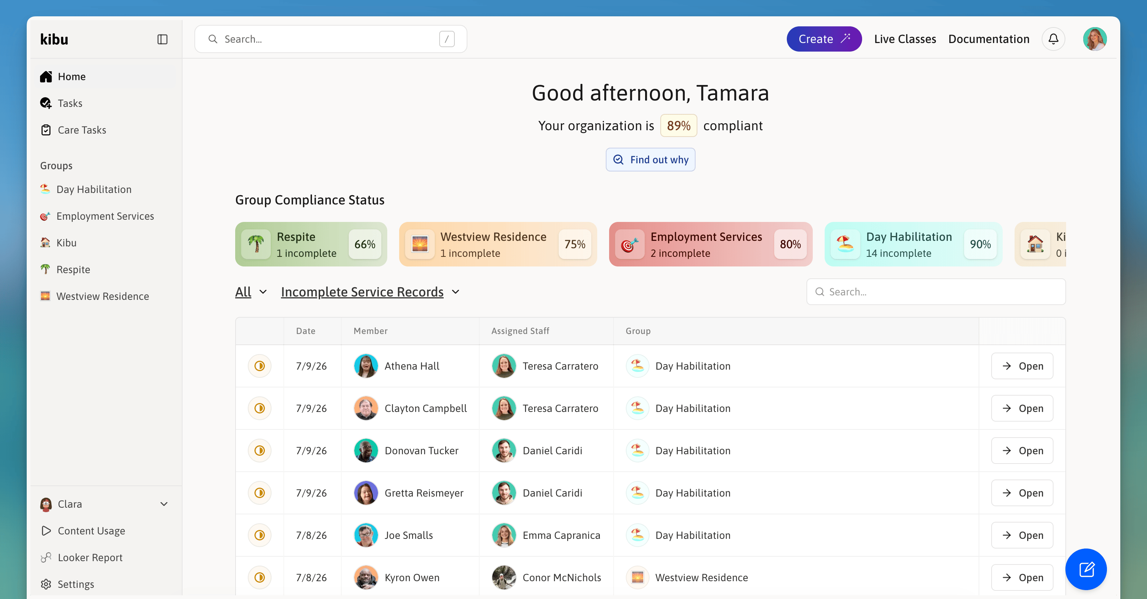
Task: Click Athena Hall's avatar photo
Action: [366, 366]
